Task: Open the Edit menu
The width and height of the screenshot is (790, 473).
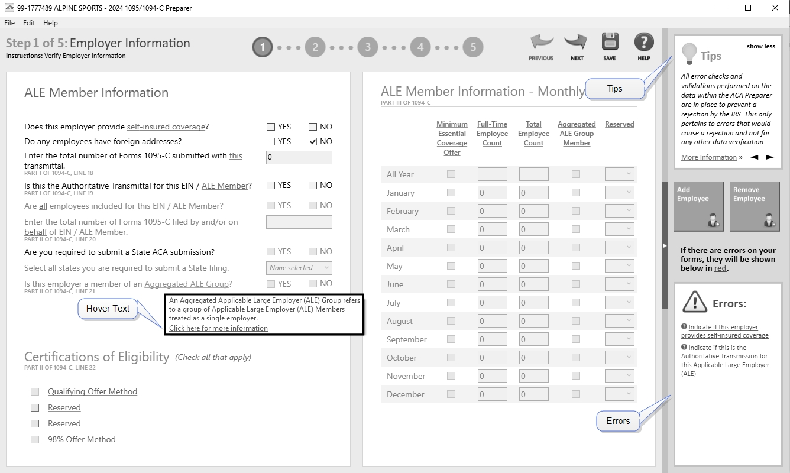Action: (x=29, y=23)
